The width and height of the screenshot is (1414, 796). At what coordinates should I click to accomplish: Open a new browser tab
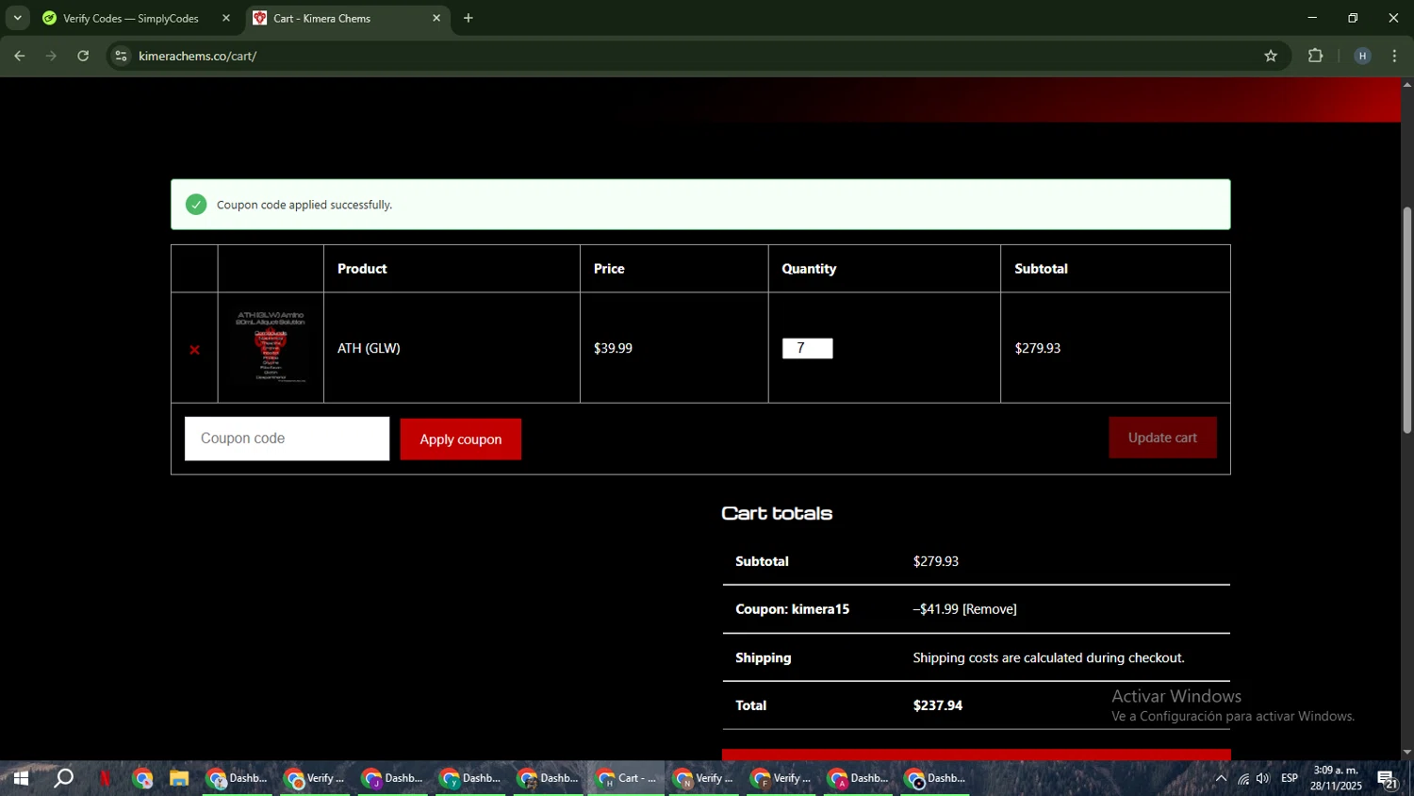(x=469, y=18)
